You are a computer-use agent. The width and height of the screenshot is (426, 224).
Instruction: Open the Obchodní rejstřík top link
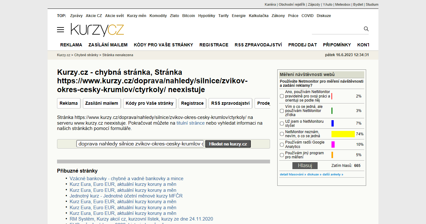pyautogui.click(x=292, y=4)
